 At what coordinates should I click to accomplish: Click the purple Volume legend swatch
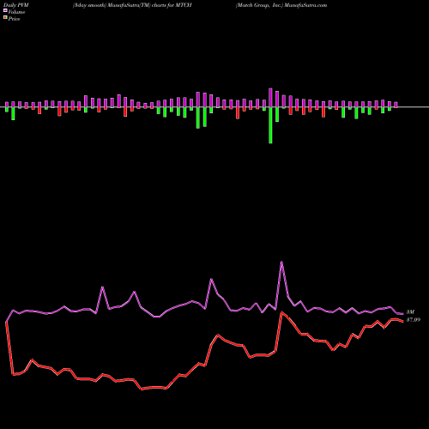[x=5, y=10]
